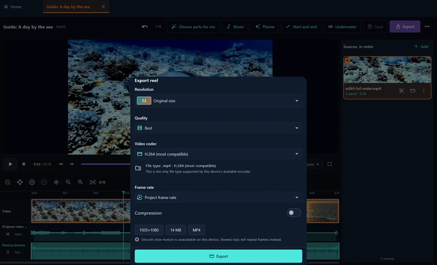
Task: Open the Resolution dropdown showing Original size
Action: (x=218, y=101)
